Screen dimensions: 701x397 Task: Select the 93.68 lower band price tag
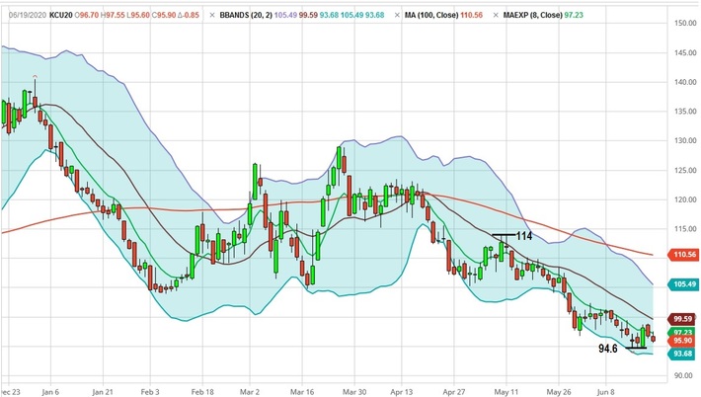point(682,354)
